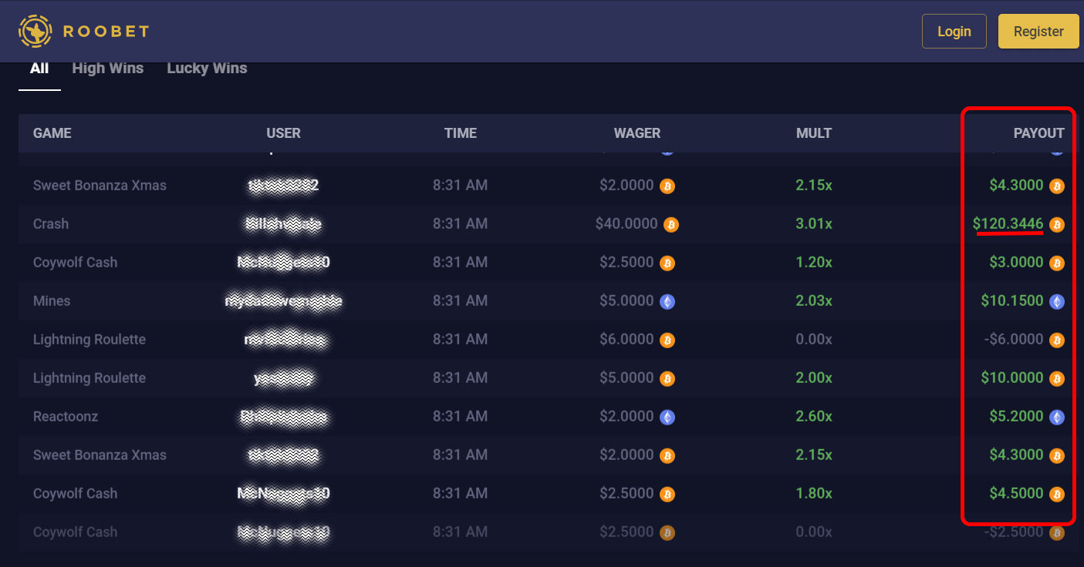This screenshot has width=1084, height=567.
Task: Click the WAGER column header
Action: pos(637,133)
